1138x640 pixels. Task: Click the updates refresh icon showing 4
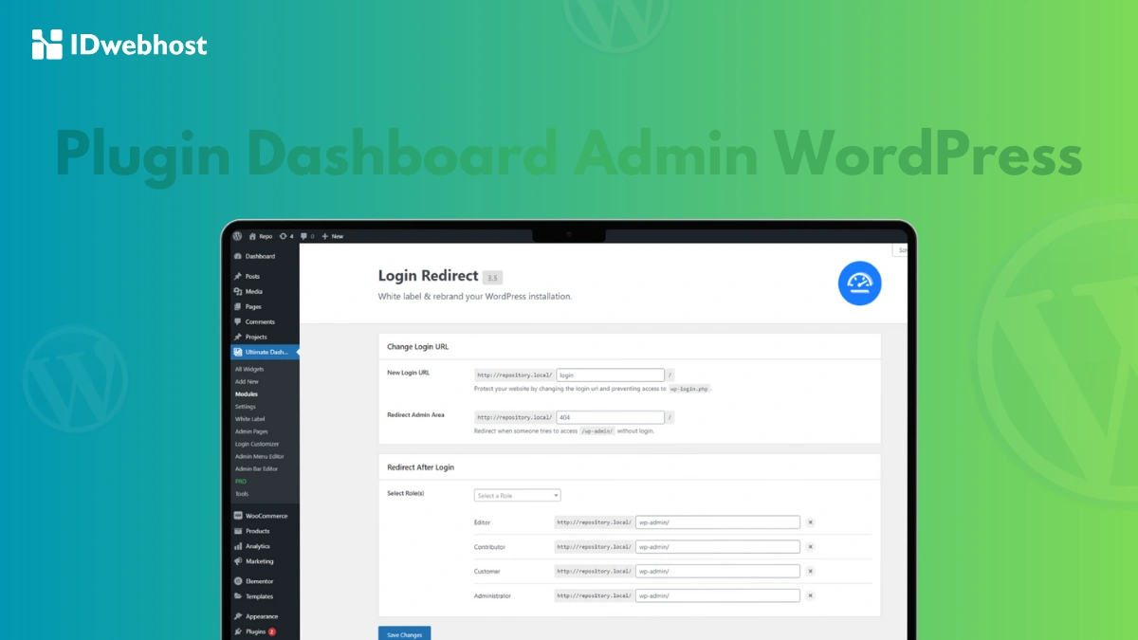(x=283, y=236)
